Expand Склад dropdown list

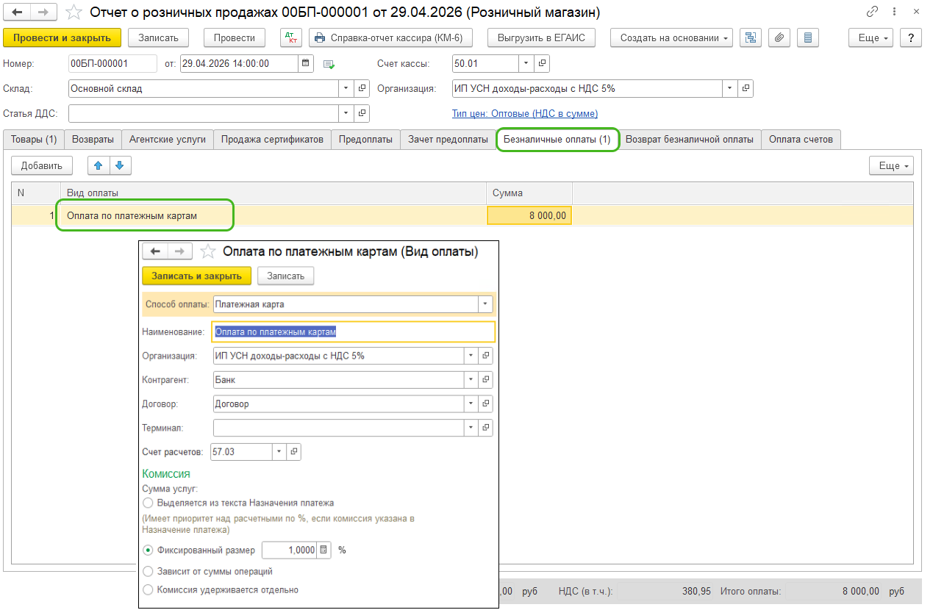click(x=346, y=88)
